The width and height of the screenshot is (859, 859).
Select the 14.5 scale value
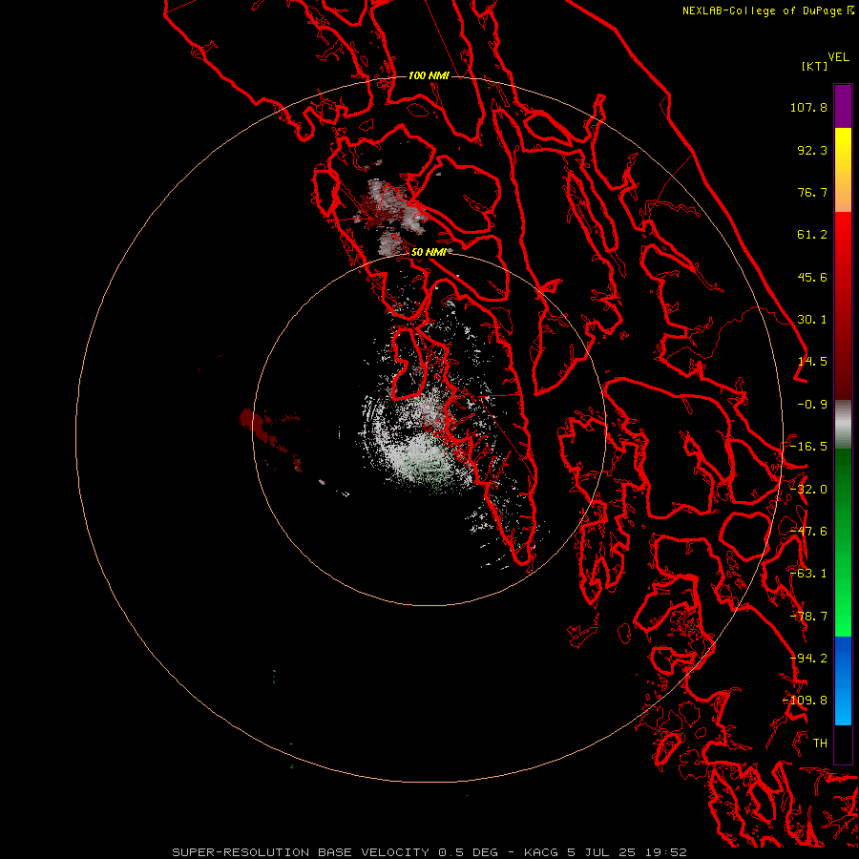(x=812, y=362)
